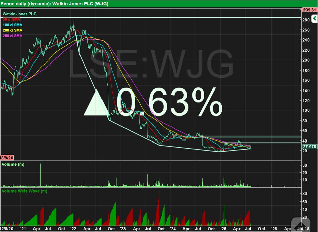318x232 pixels.
Task: Select the '50 d SMA' legend entry
Action: 12,19
